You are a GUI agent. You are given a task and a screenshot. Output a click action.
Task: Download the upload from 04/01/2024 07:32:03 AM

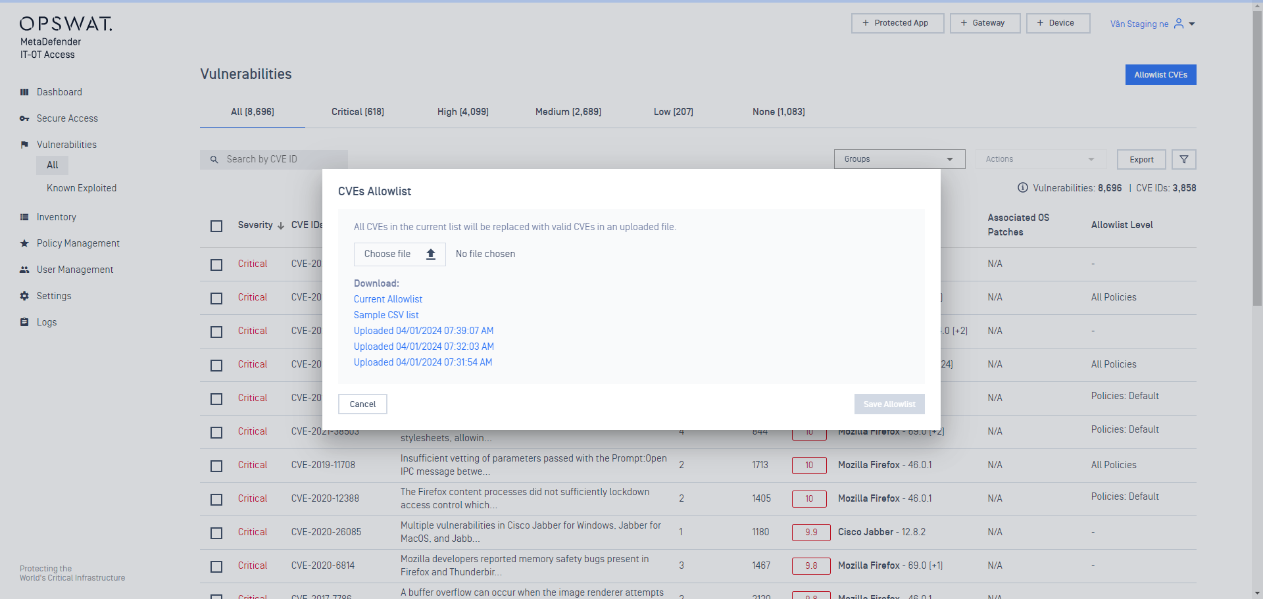[424, 347]
